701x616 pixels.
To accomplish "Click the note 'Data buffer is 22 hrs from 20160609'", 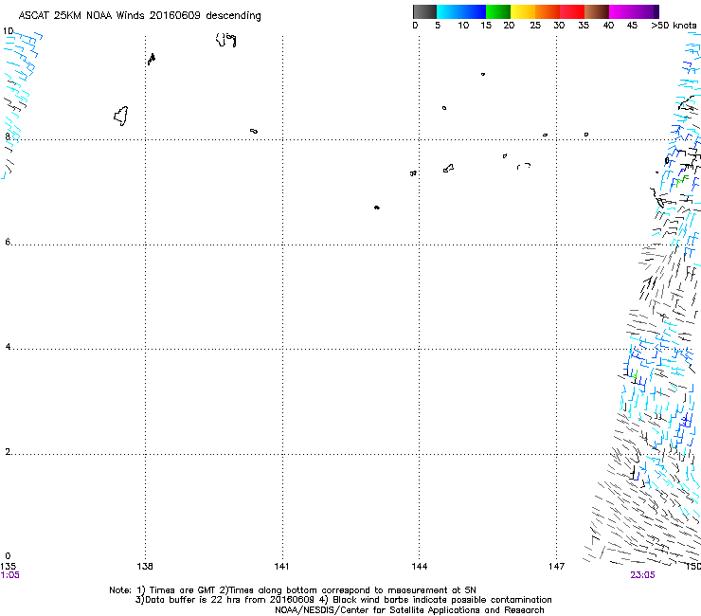I will 229,600.
